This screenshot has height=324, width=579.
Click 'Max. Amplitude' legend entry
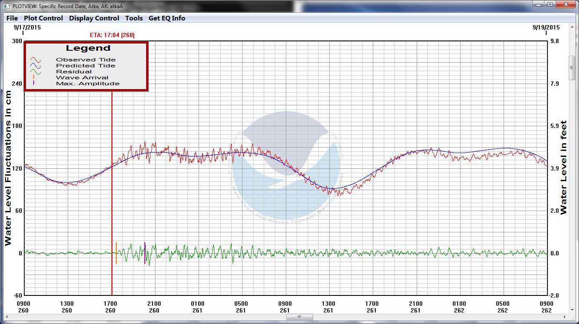point(88,84)
